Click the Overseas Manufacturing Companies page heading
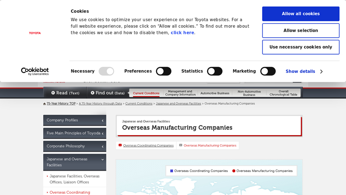The image size is (346, 195). click(x=177, y=128)
